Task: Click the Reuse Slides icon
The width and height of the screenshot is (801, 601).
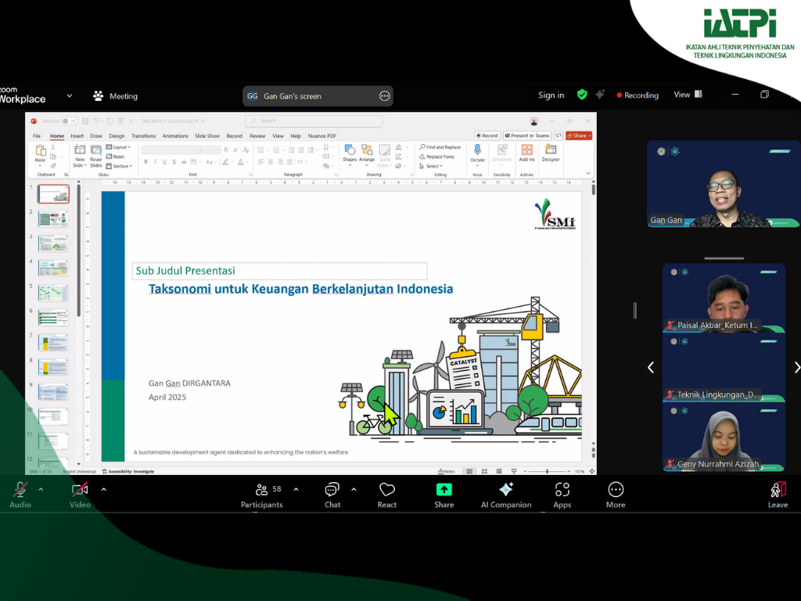Action: 96,150
